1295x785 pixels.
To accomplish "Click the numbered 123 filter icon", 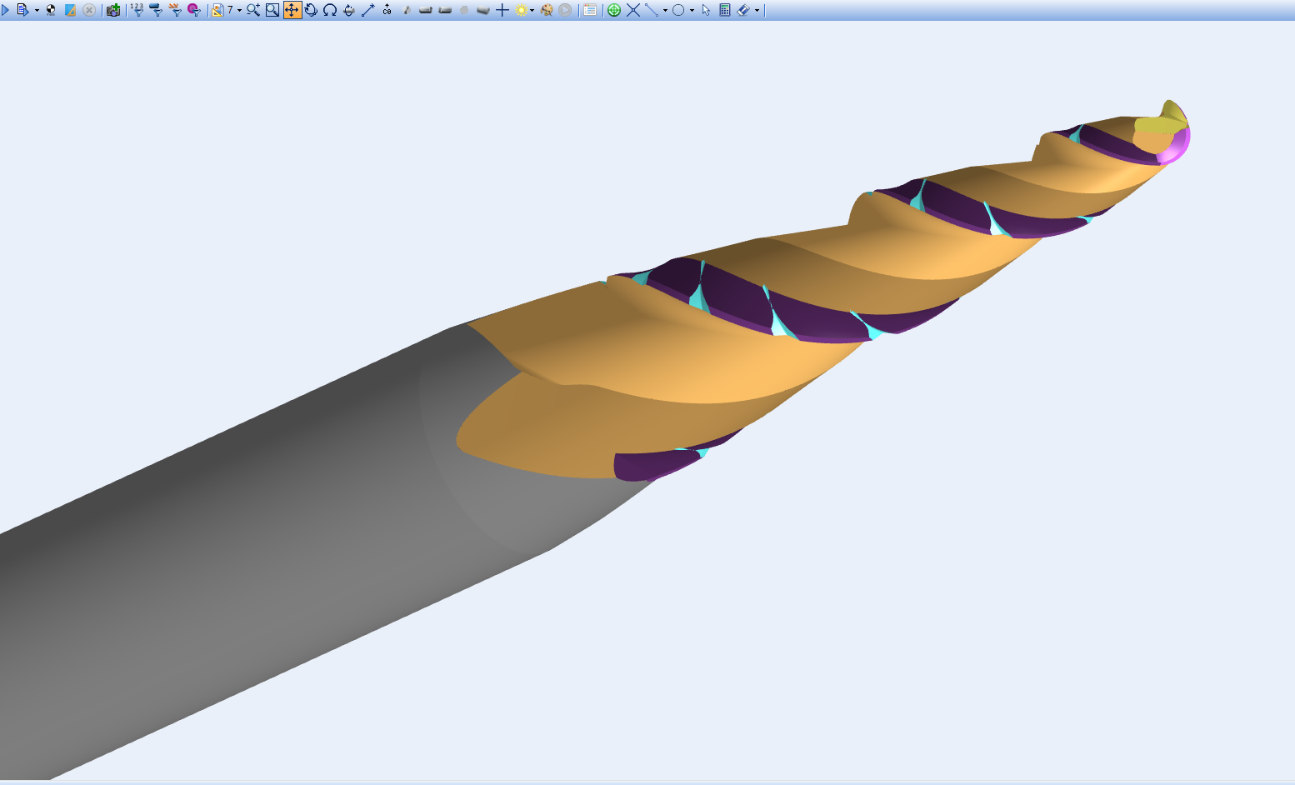I will (137, 10).
